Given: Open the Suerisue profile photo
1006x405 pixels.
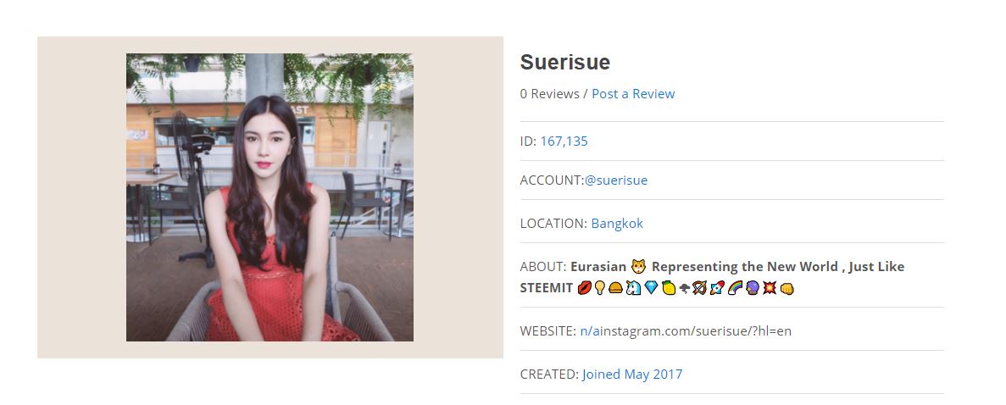Looking at the screenshot, I should pos(270,197).
